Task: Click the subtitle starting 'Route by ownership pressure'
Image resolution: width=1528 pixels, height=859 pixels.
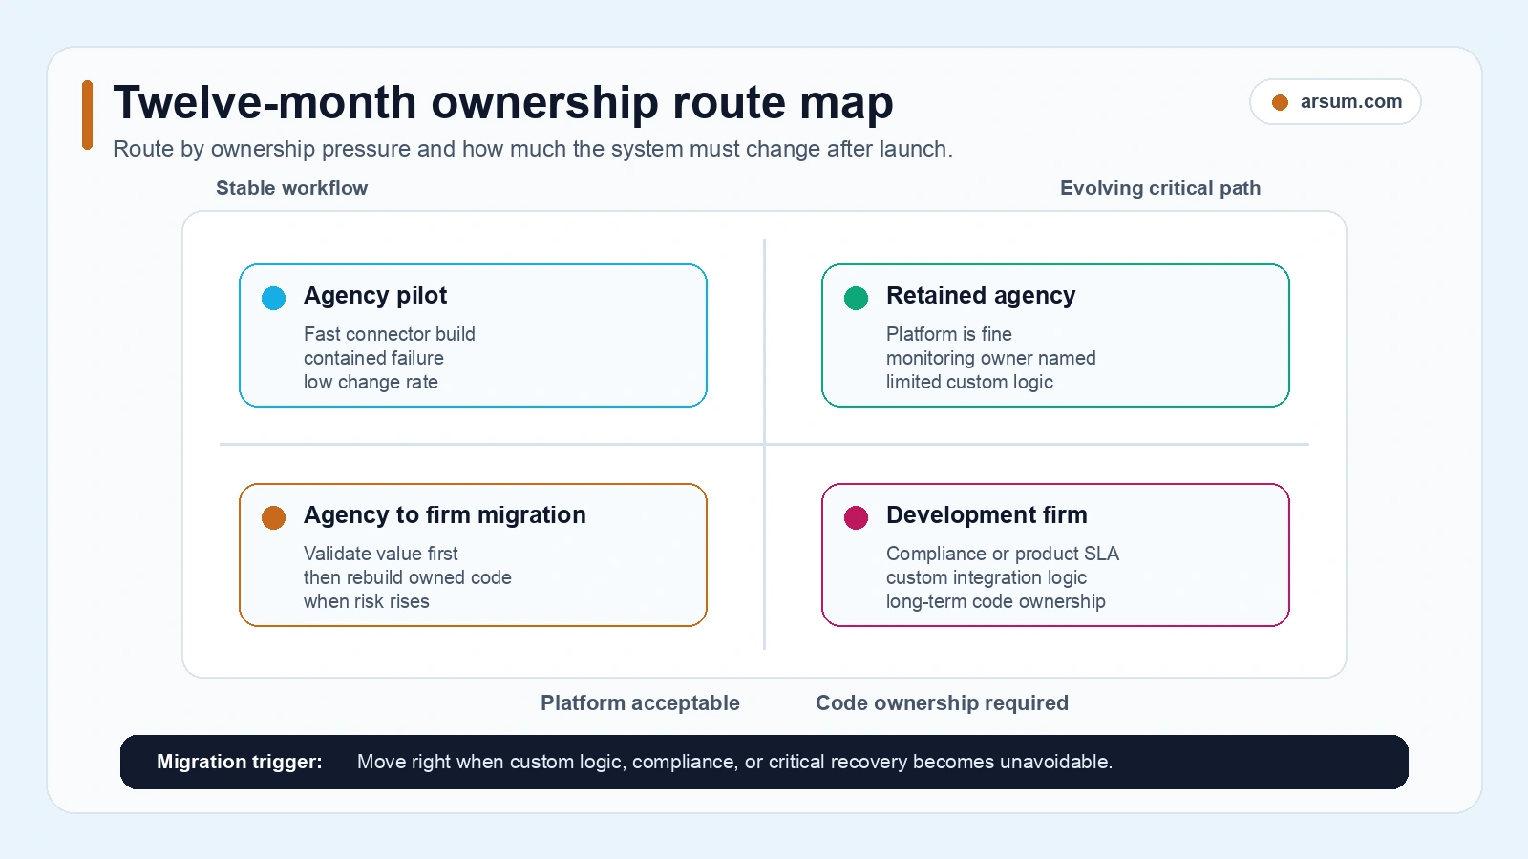Action: tap(533, 149)
